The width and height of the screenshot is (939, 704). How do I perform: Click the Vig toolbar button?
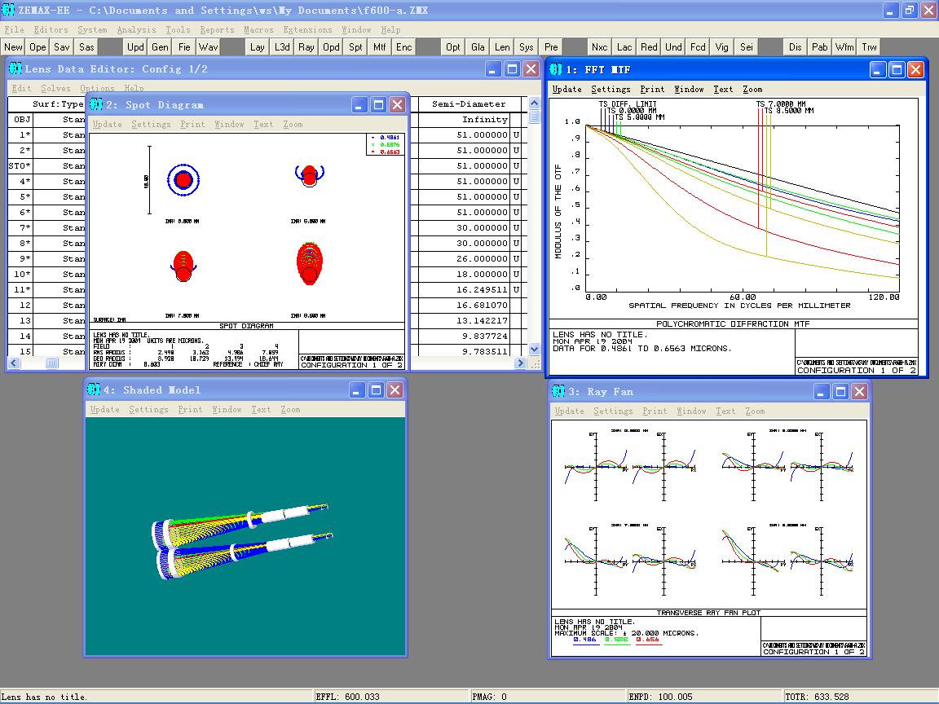(x=722, y=47)
